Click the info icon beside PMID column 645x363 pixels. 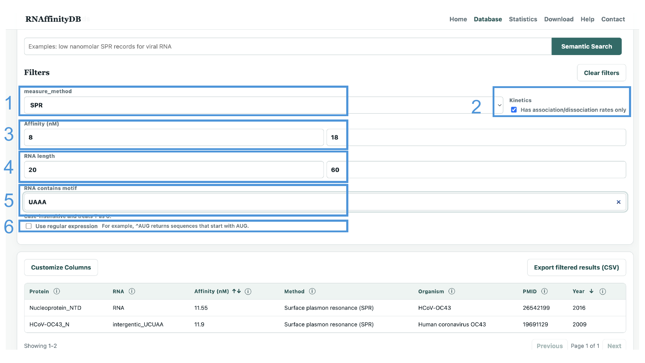544,291
